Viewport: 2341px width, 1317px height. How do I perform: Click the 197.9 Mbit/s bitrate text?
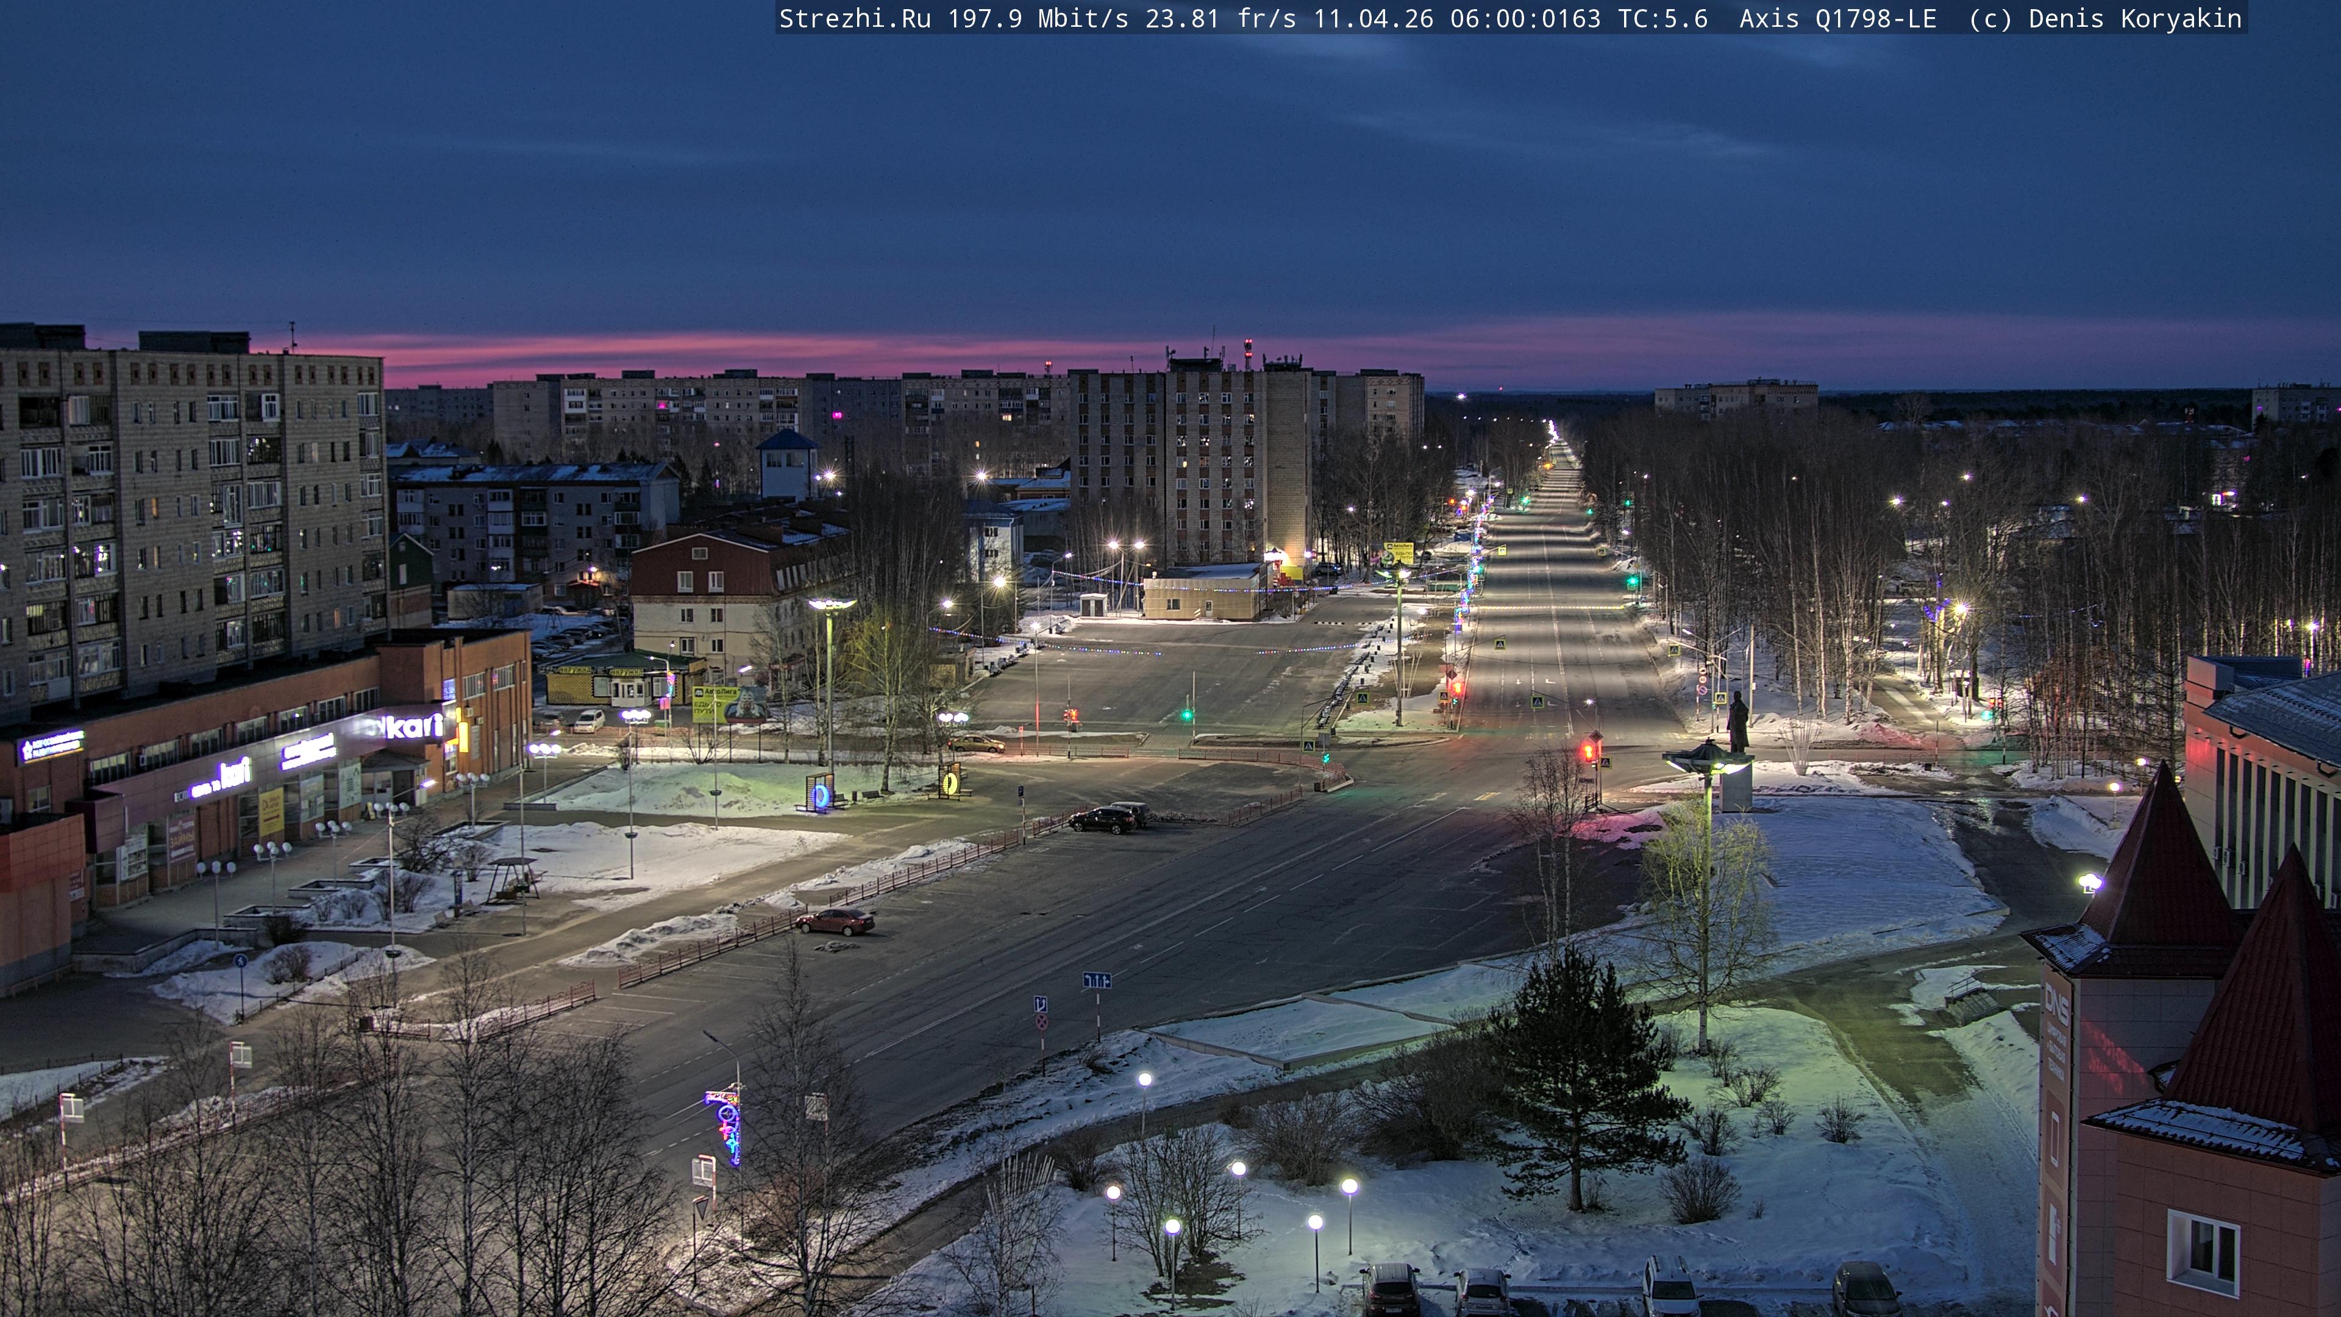(x=1037, y=19)
